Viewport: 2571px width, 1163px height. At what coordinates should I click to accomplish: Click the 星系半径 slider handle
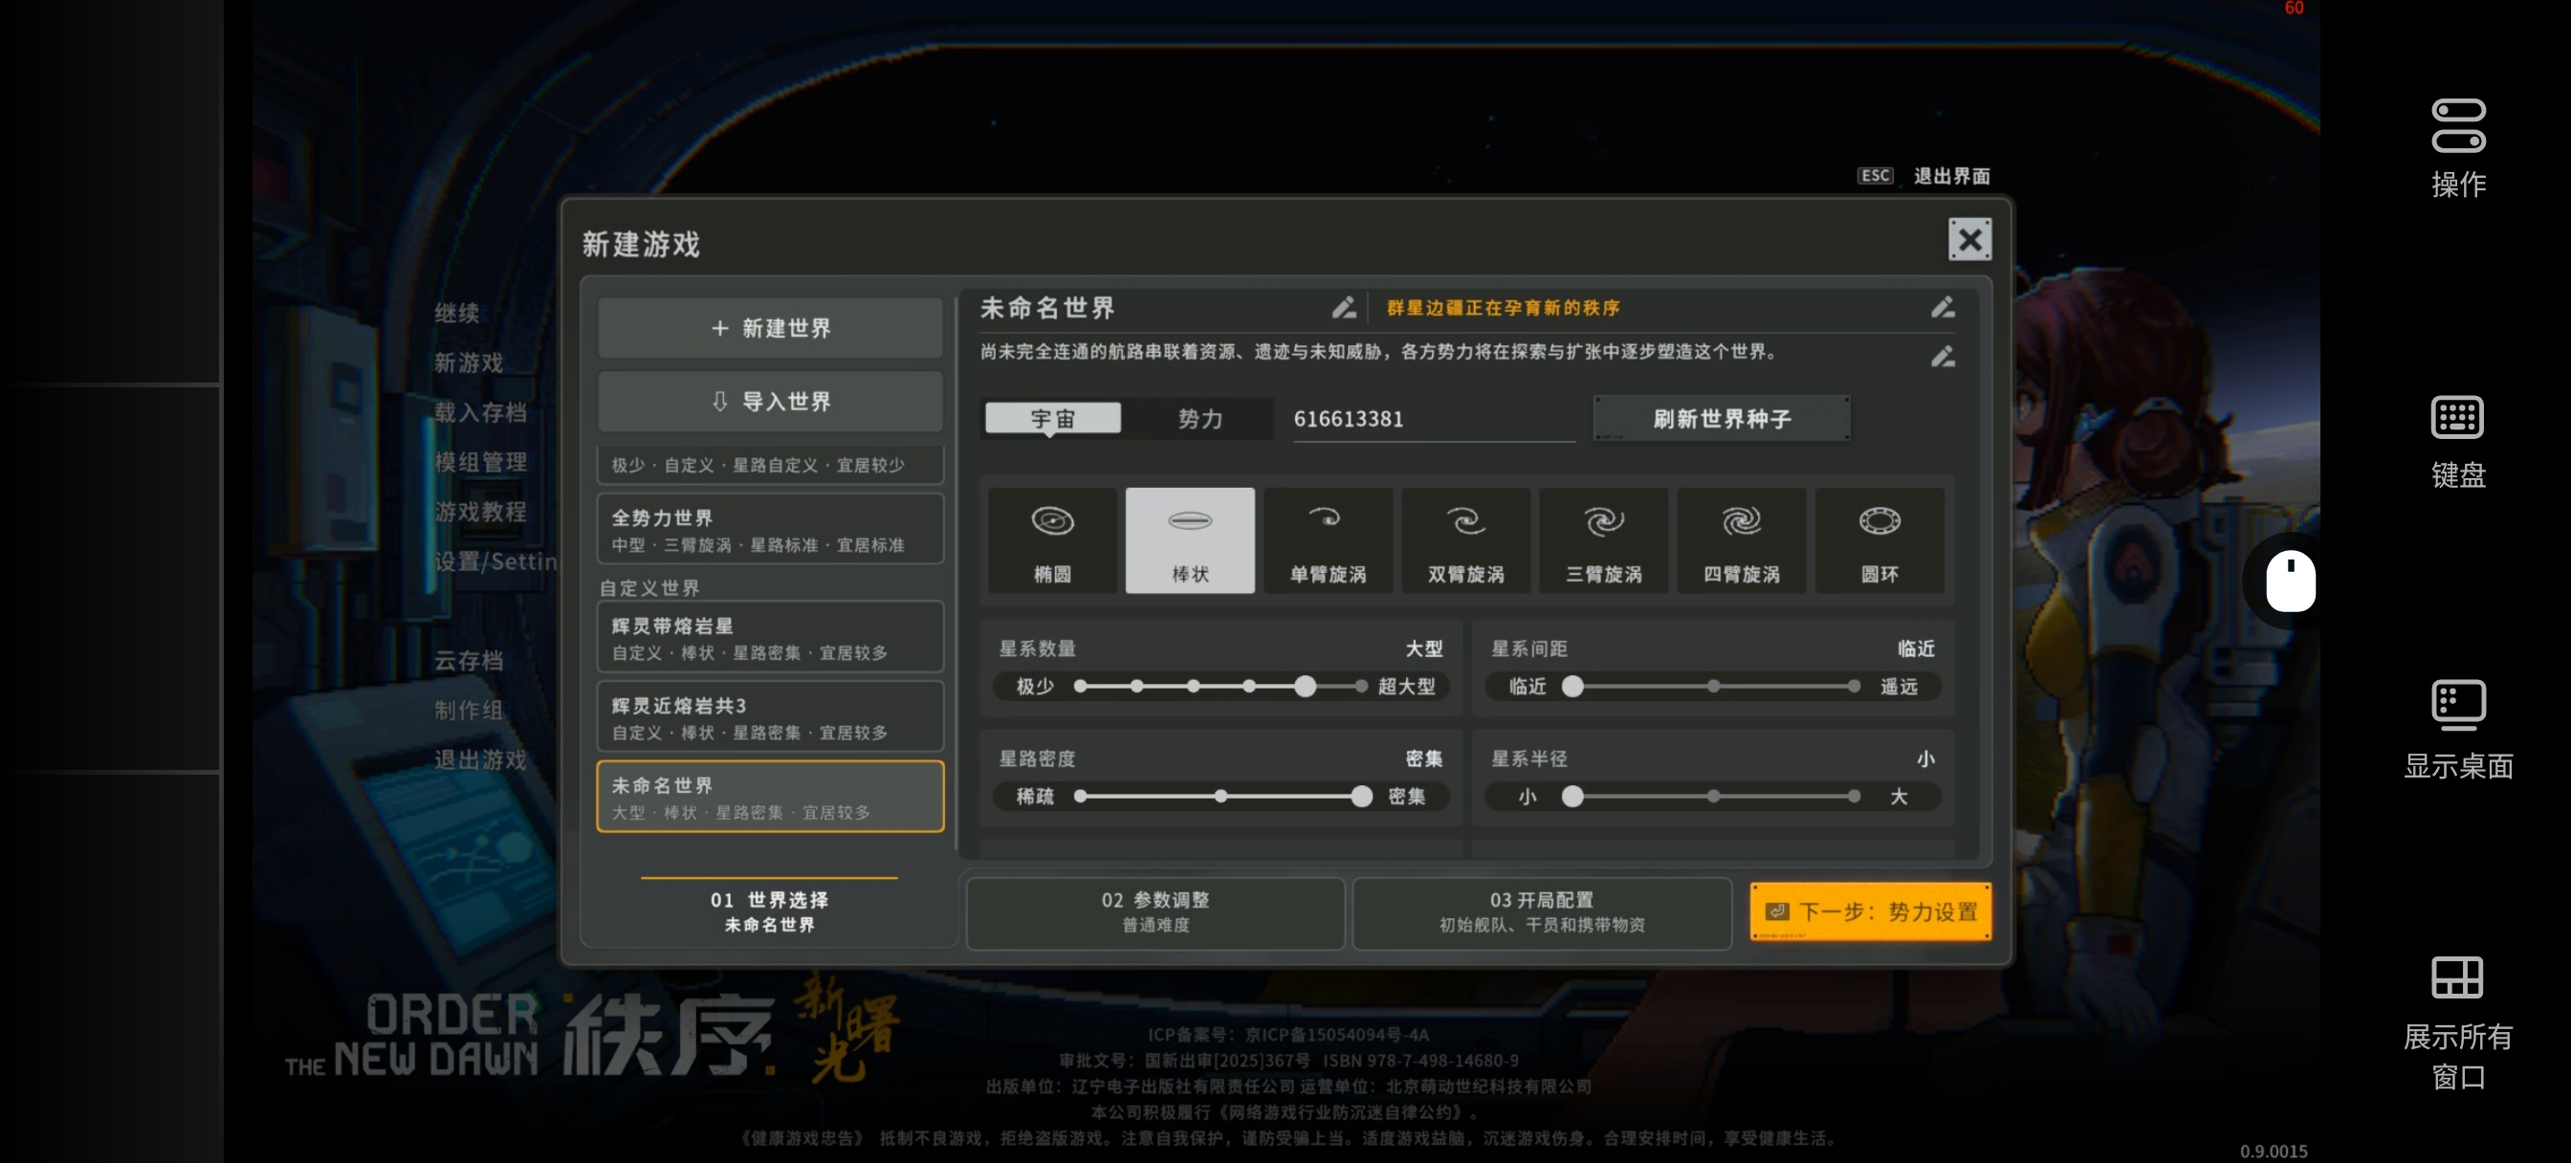1571,796
